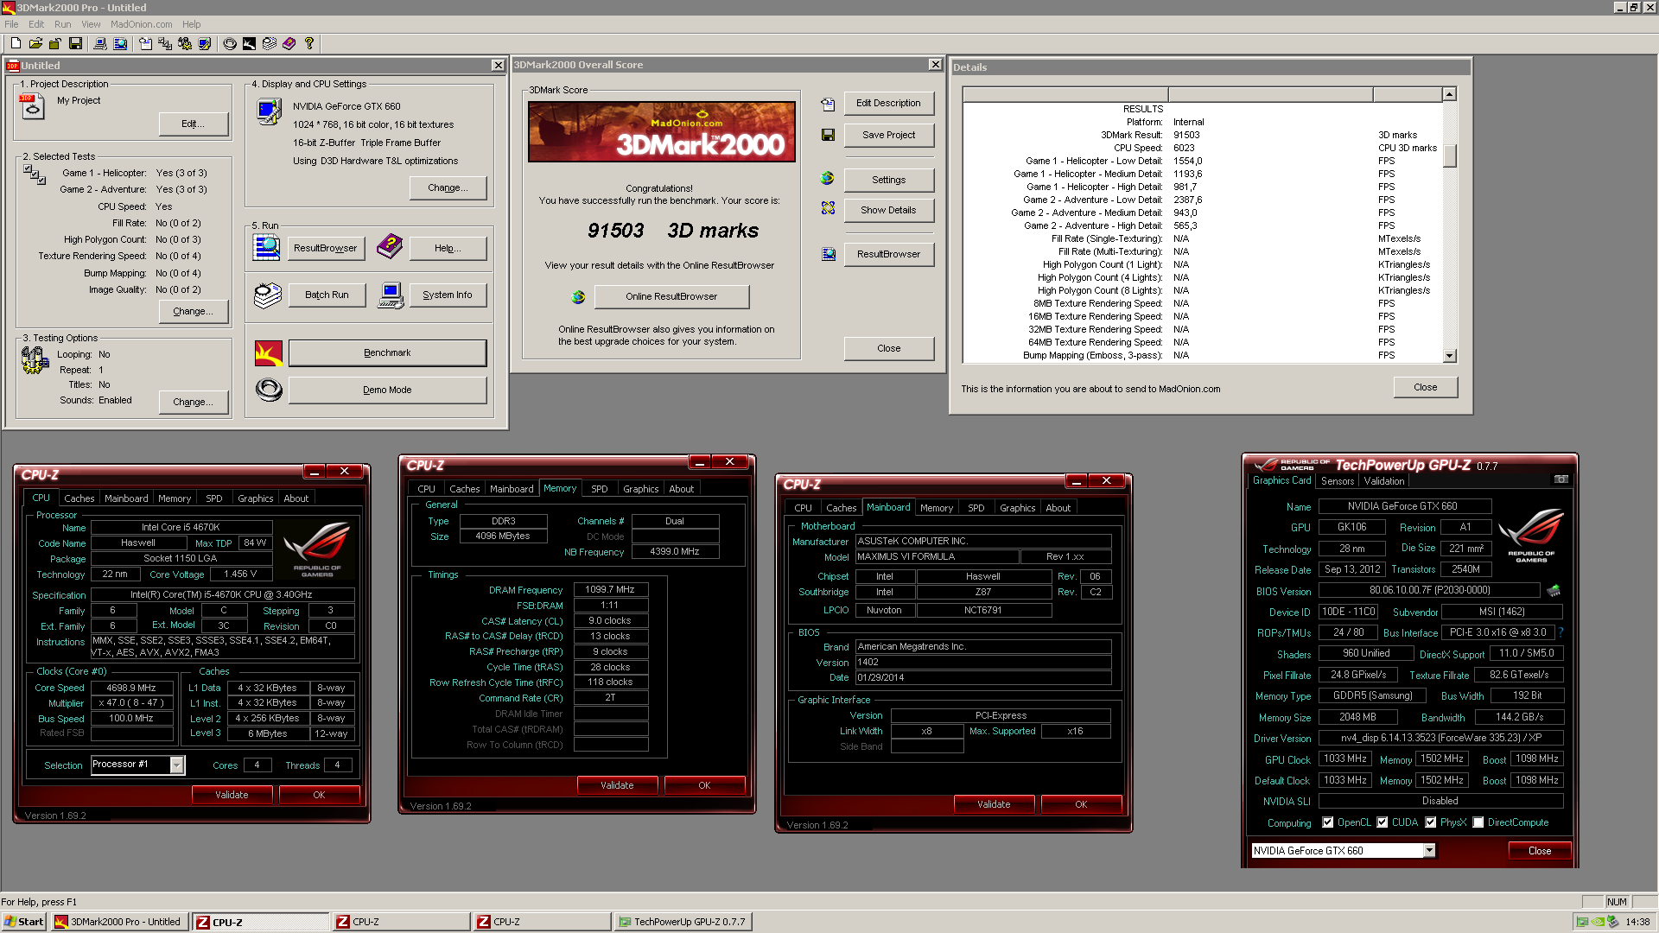Screen dimensions: 1659x933
Task: Click the Demo Mode ring icon in the Run section
Action: (x=269, y=390)
